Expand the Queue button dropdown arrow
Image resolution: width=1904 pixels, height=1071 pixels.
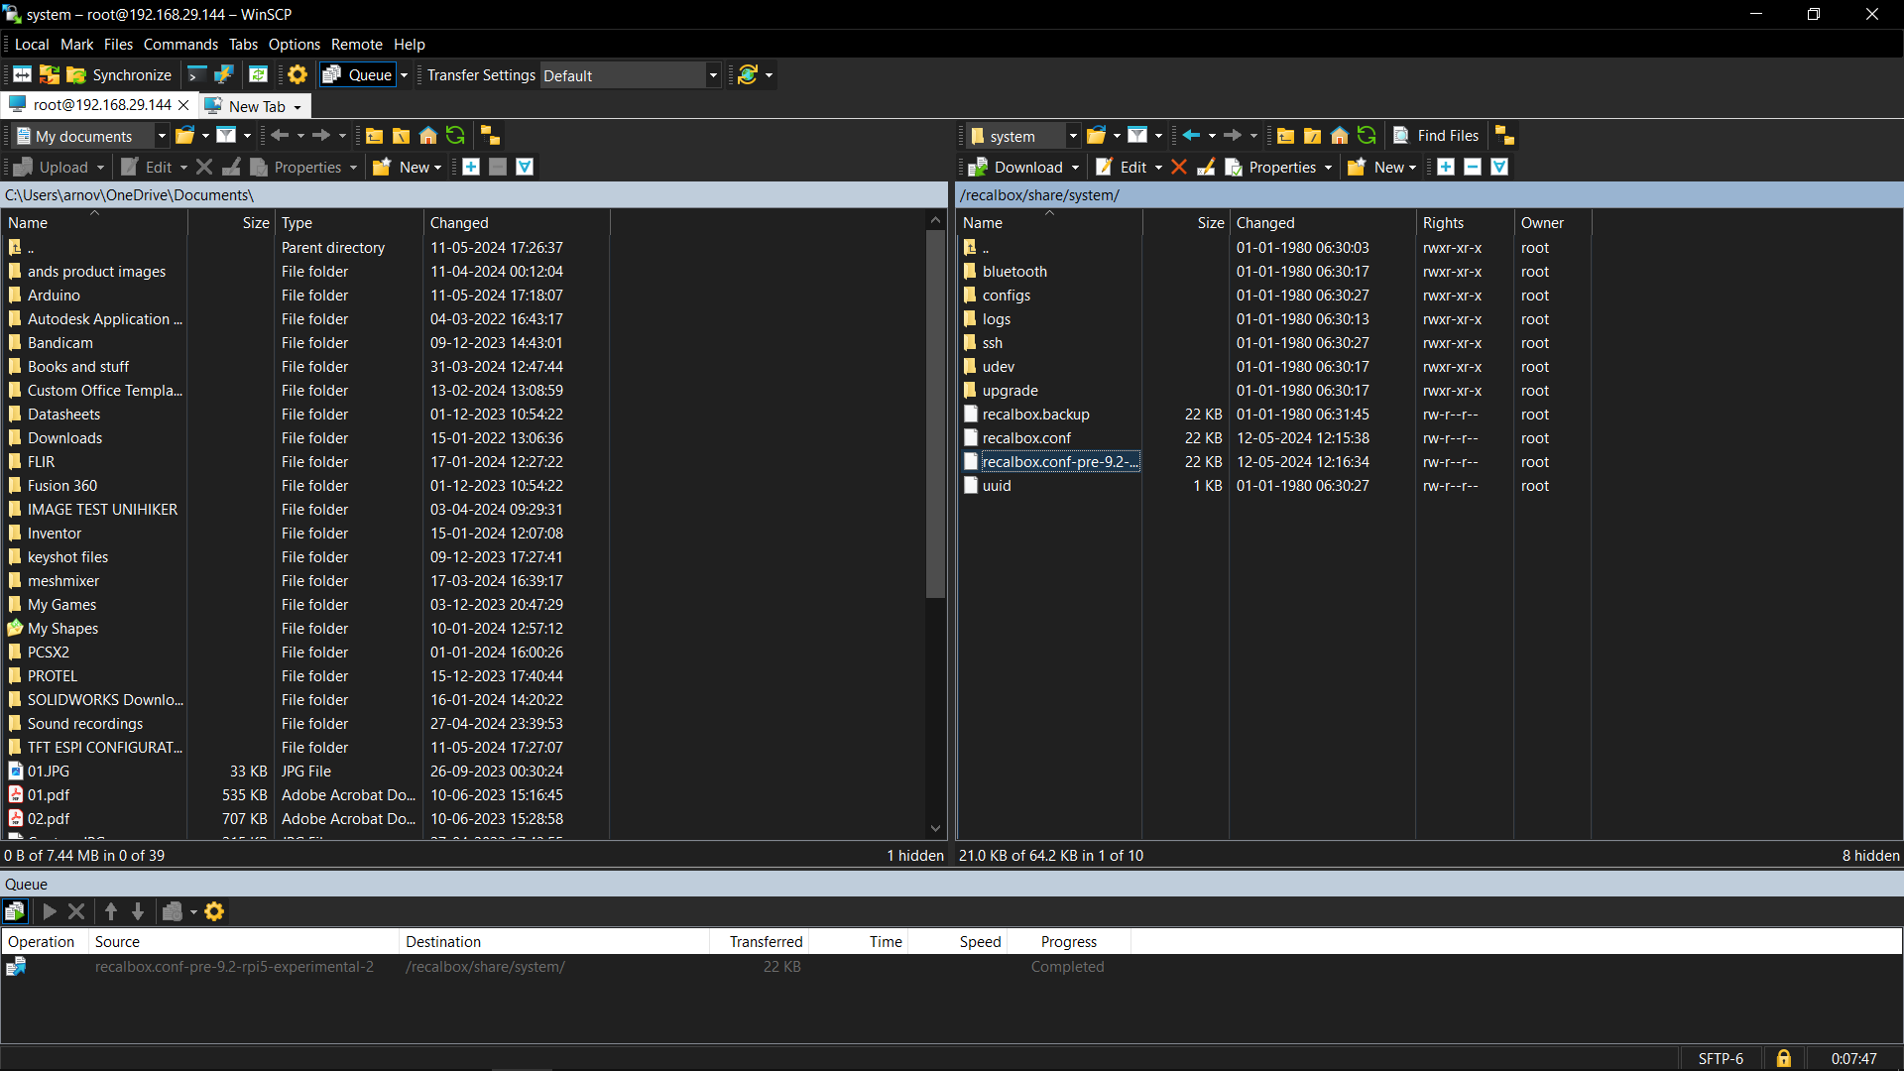click(404, 75)
